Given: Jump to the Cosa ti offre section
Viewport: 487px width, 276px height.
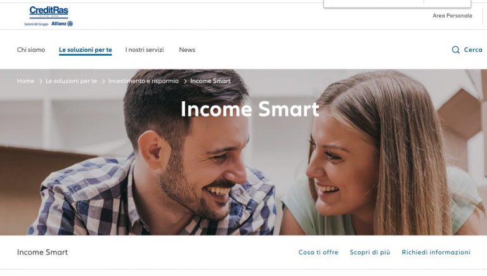Looking at the screenshot, I should pyautogui.click(x=318, y=253).
